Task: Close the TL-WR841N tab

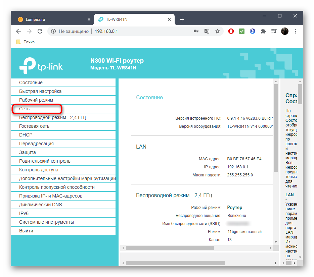Action: (169, 19)
